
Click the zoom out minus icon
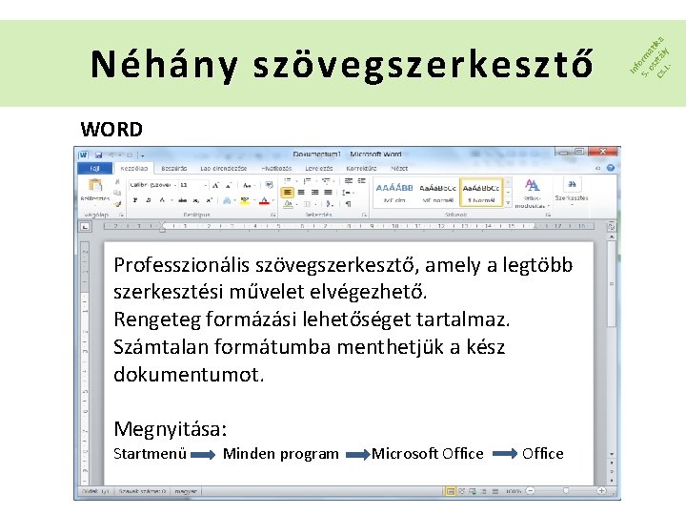point(531,491)
